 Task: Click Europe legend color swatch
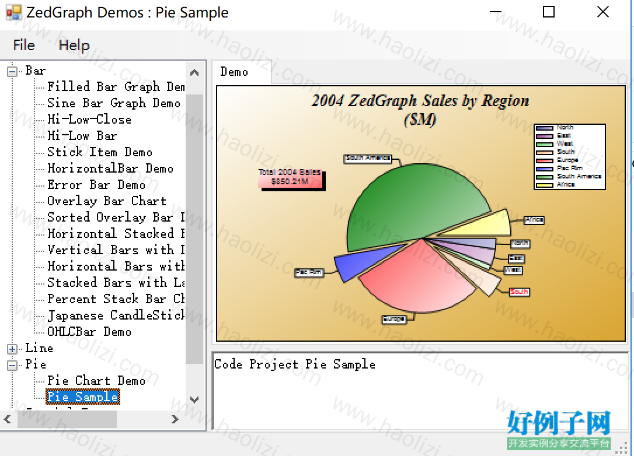544,161
